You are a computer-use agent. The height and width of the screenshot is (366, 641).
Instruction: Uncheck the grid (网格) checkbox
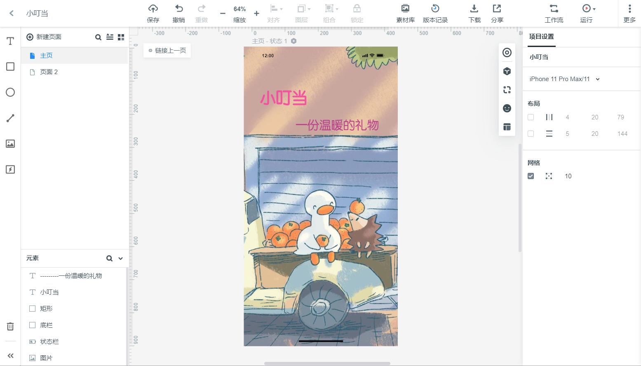click(531, 176)
